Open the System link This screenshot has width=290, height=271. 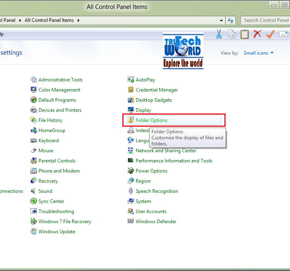(143, 201)
